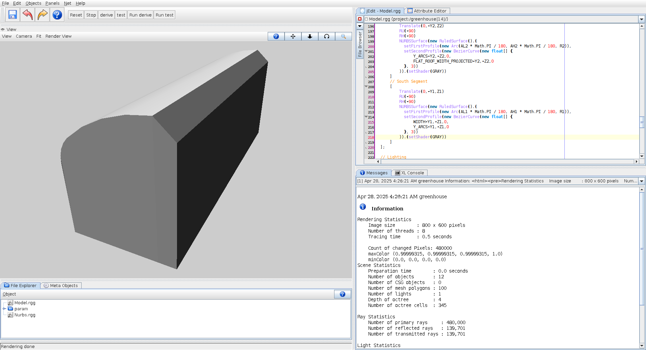Switch to the Attribute Editor tab
Image resolution: width=646 pixels, height=350 pixels.
(427, 11)
